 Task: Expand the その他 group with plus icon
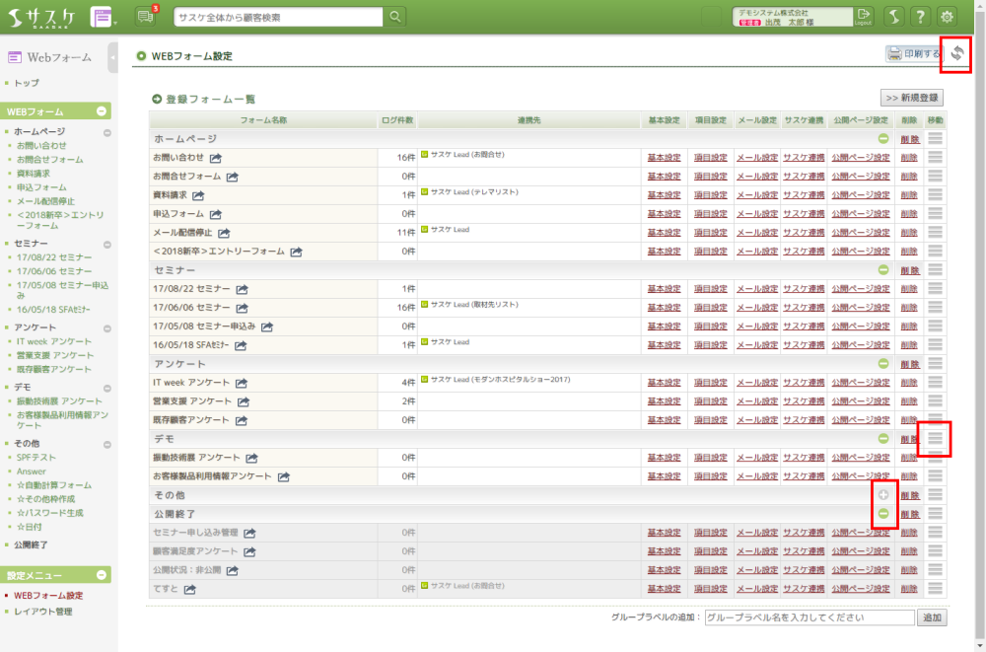[x=883, y=495]
